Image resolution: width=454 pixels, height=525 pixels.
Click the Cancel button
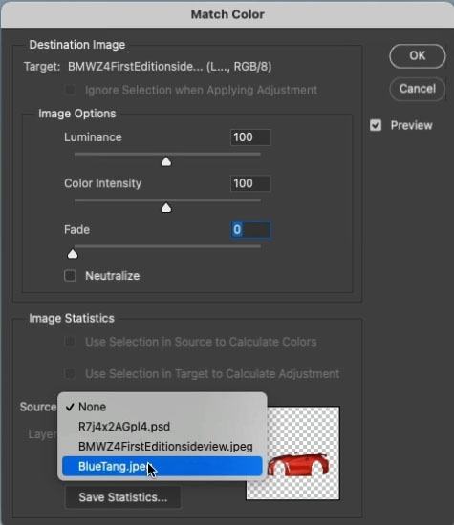coord(418,89)
